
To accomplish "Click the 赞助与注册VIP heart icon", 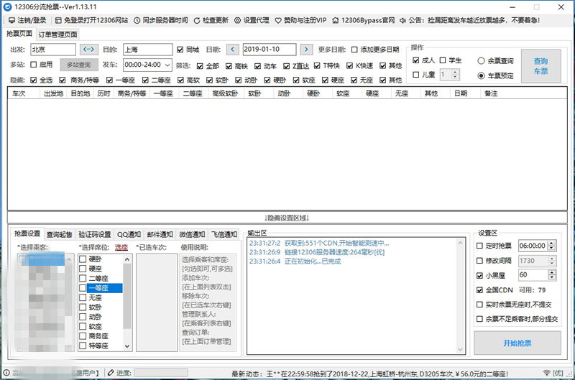I will tap(278, 20).
